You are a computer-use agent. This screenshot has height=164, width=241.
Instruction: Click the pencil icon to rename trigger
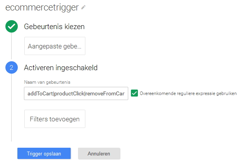[x=83, y=7]
